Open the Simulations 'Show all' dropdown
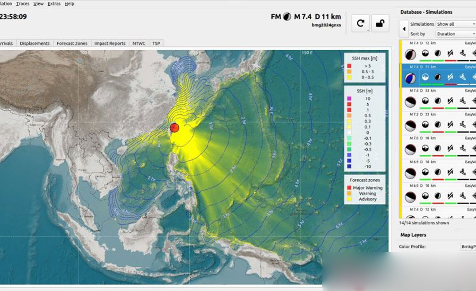This screenshot has height=291, width=476. click(x=455, y=24)
